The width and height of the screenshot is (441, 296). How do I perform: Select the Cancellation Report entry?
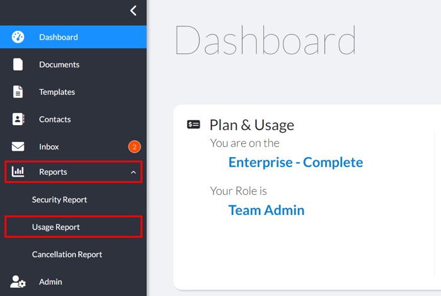(x=67, y=255)
